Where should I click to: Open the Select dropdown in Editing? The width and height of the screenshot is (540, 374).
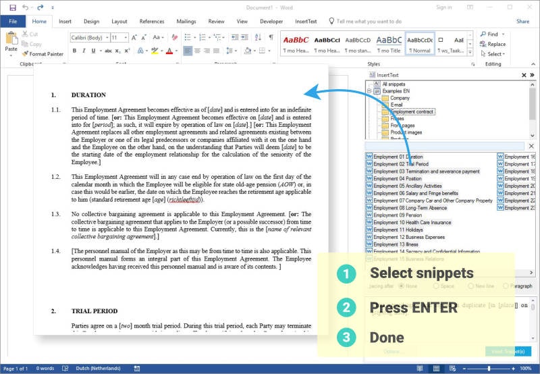493,54
